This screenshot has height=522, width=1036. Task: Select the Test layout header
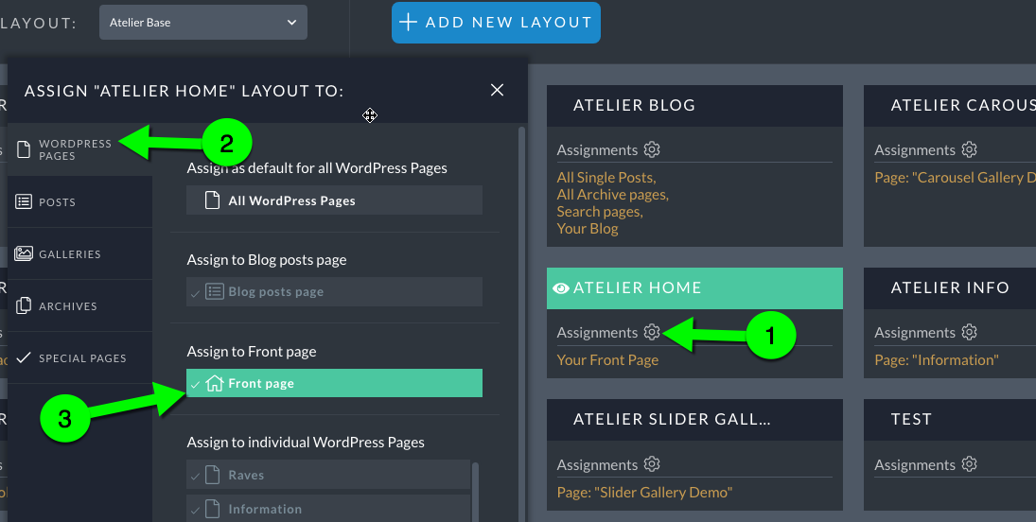pos(950,420)
